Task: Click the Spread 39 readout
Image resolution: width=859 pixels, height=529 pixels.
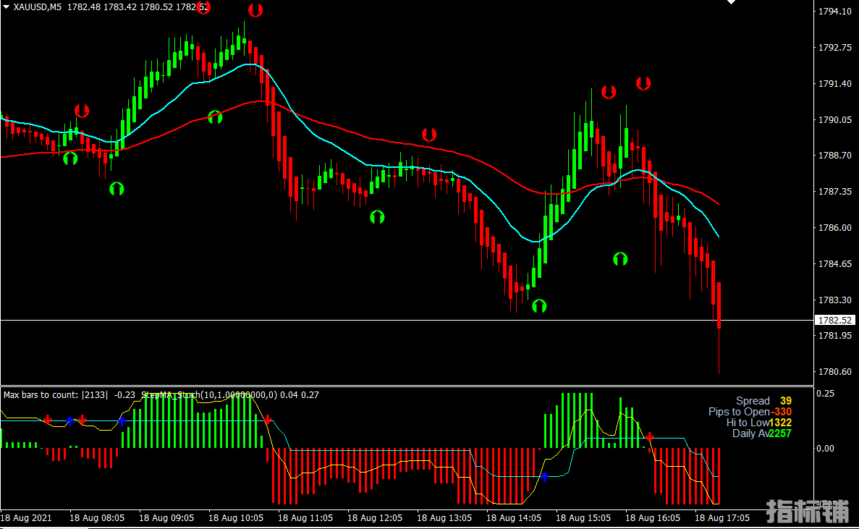Action: click(x=763, y=401)
